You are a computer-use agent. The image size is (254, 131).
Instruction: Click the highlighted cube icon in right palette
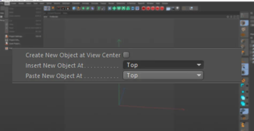(x=244, y=23)
